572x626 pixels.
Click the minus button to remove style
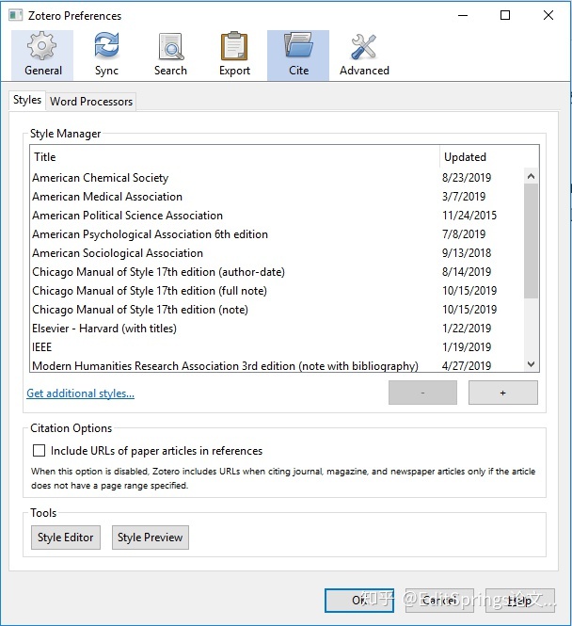[x=422, y=393]
